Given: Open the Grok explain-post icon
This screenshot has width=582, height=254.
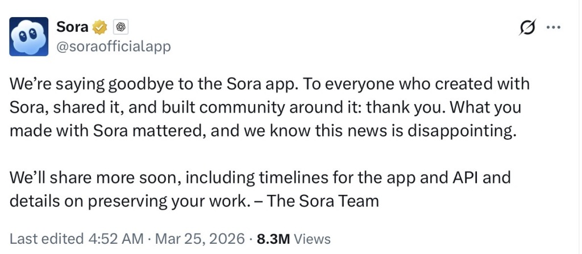Looking at the screenshot, I should point(526,28).
